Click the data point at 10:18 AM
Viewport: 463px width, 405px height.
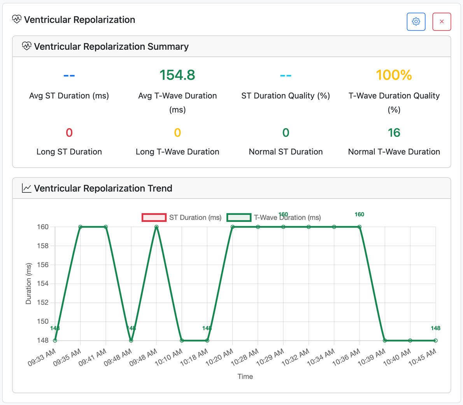[x=207, y=340]
